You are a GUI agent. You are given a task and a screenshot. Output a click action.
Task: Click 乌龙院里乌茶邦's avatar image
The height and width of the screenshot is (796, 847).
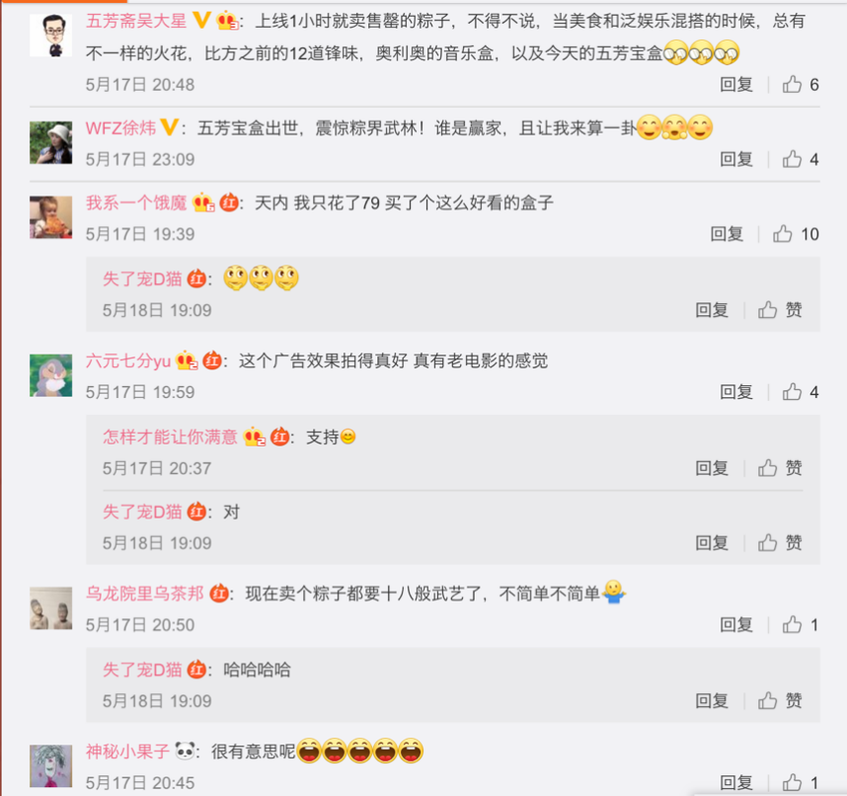coord(50,608)
